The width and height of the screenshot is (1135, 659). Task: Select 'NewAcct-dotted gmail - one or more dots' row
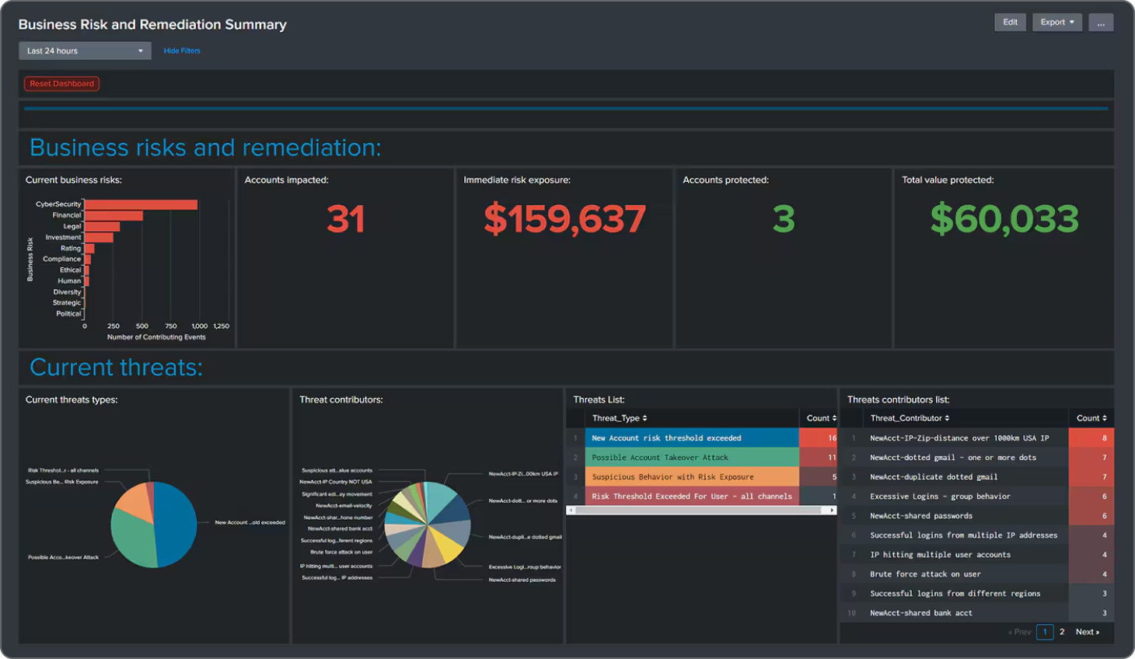click(977, 458)
